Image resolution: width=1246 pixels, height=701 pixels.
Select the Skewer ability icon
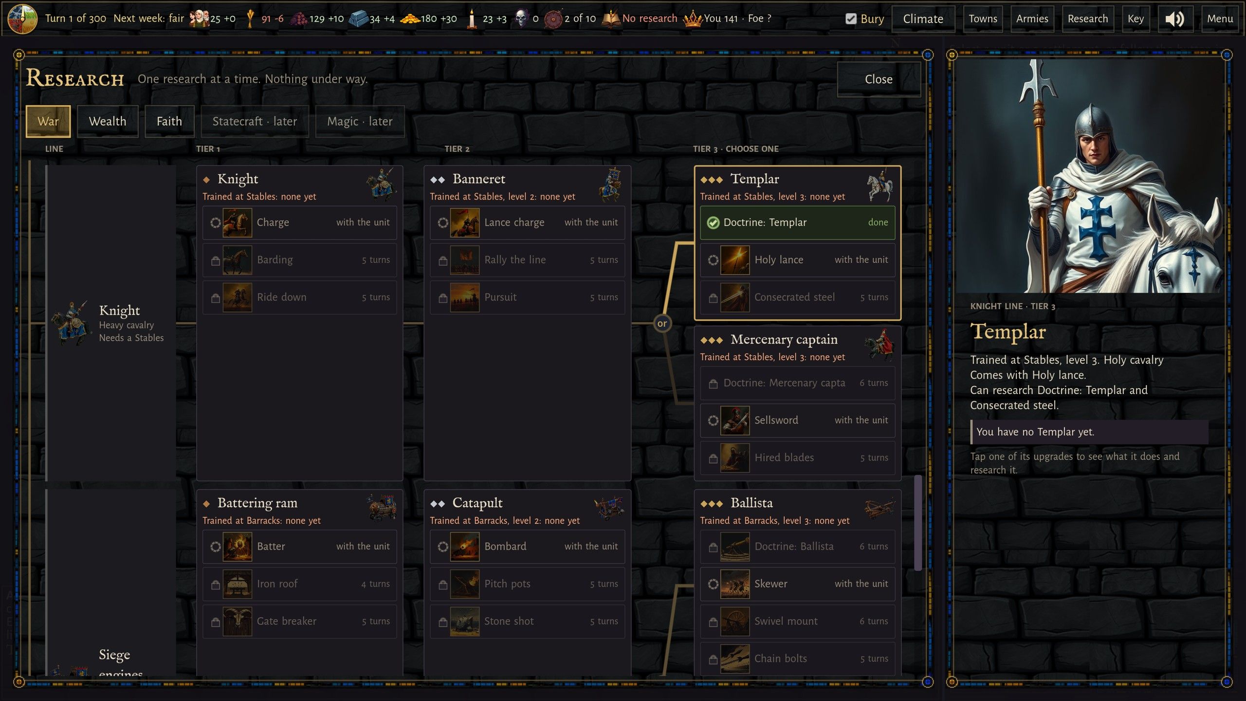[734, 584]
